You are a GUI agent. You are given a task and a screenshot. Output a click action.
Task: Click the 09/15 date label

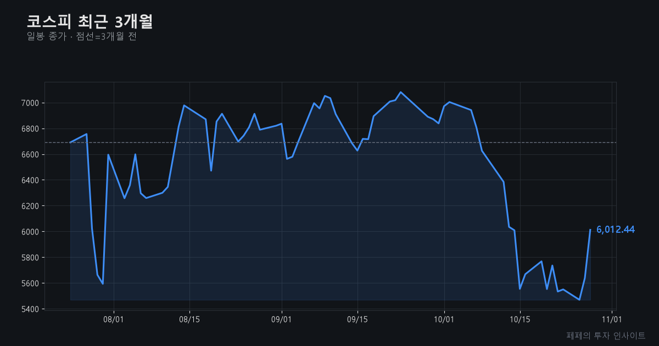(x=358, y=319)
